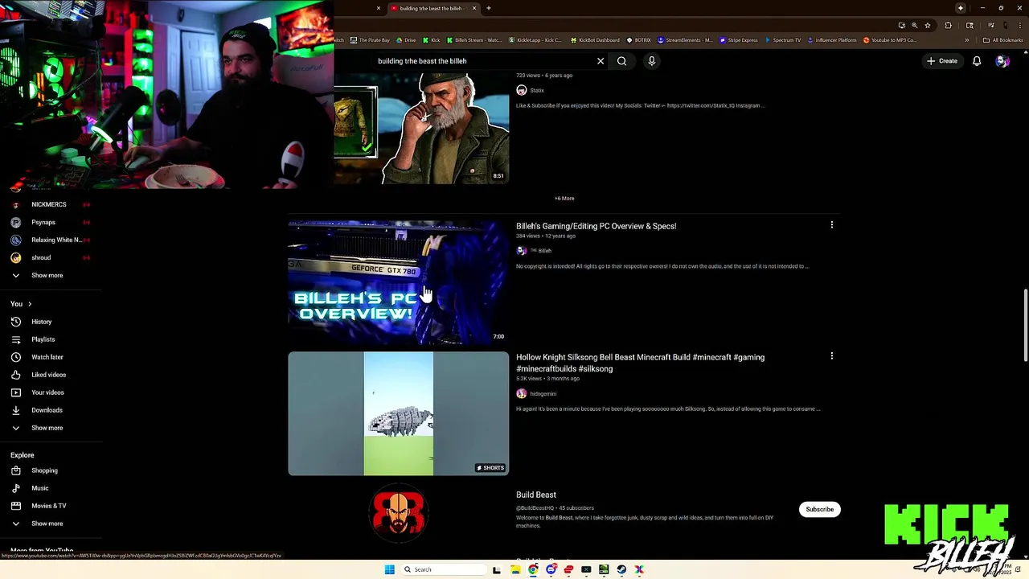
Task: Clear the YouTube search box with X
Action: coord(601,61)
